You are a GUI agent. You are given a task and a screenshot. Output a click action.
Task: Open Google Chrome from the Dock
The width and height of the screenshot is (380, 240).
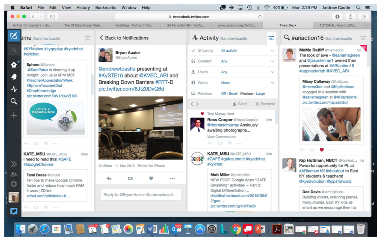pos(236,229)
